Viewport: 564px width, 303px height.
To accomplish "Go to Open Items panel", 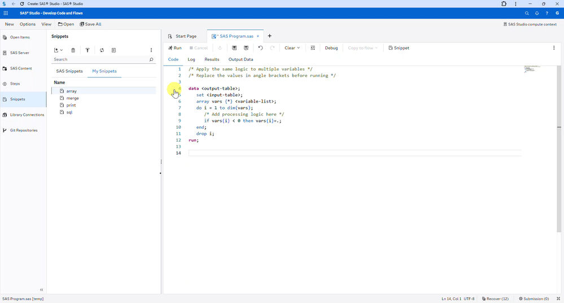I will (x=23, y=37).
